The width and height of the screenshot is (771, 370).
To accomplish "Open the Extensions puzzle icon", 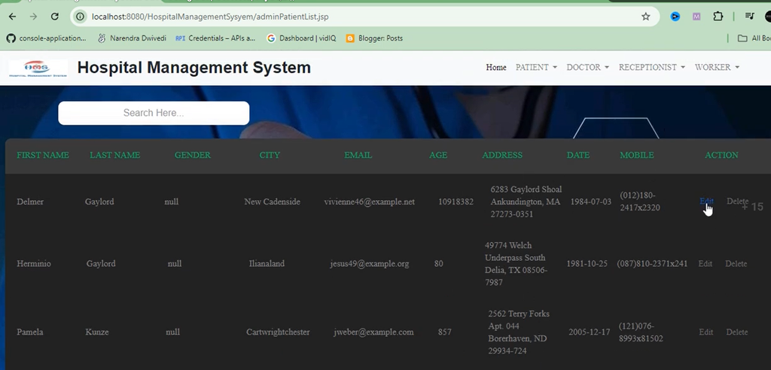I will point(718,17).
